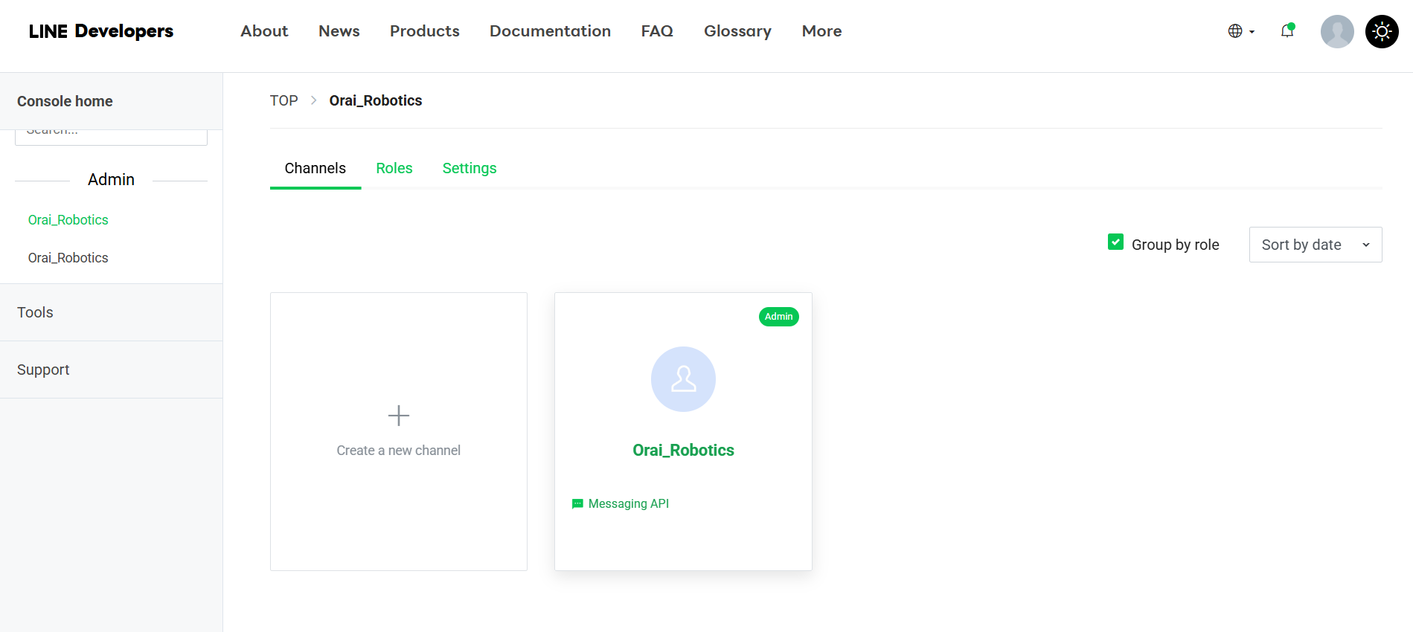This screenshot has height=632, width=1413.
Task: Open Tools in the sidebar
Action: (x=36, y=312)
